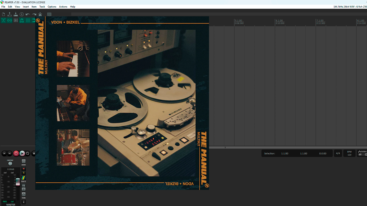Click the Redo arrow icon
This screenshot has width=367, height=206.
click(34, 14)
